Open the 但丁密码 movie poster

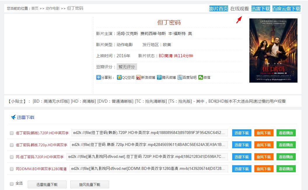(x=274, y=51)
